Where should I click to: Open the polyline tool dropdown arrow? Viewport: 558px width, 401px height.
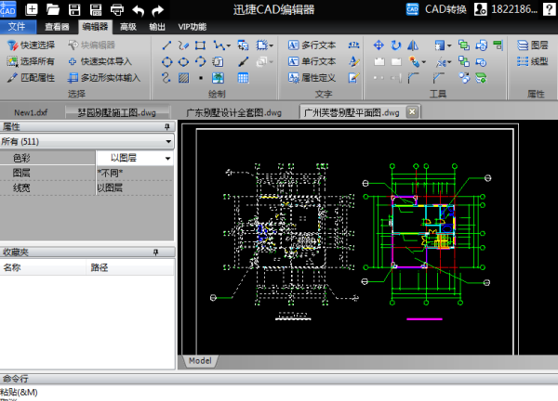[229, 45]
